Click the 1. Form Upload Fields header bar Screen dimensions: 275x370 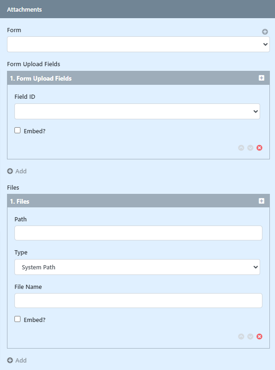(x=138, y=78)
